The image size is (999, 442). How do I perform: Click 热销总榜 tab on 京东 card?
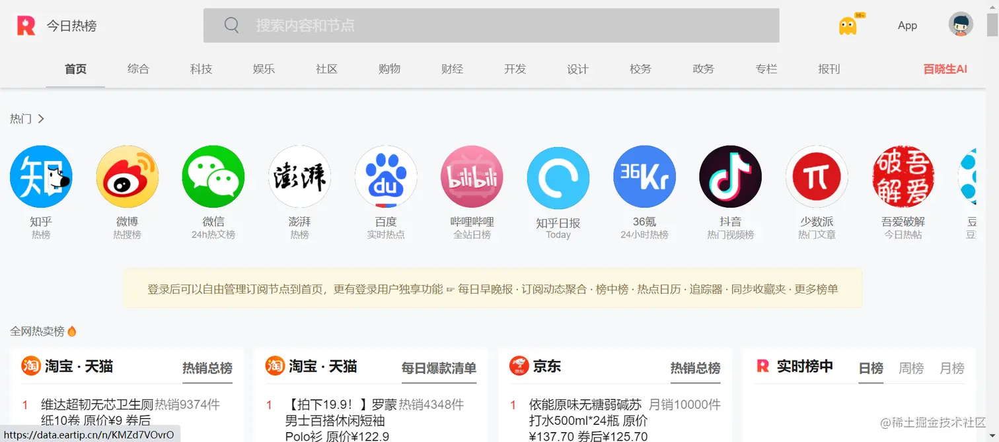point(695,368)
